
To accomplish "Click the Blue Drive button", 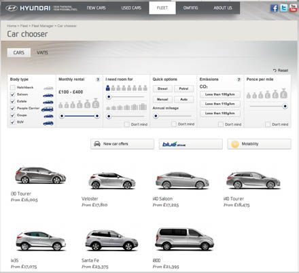I will tap(191, 144).
